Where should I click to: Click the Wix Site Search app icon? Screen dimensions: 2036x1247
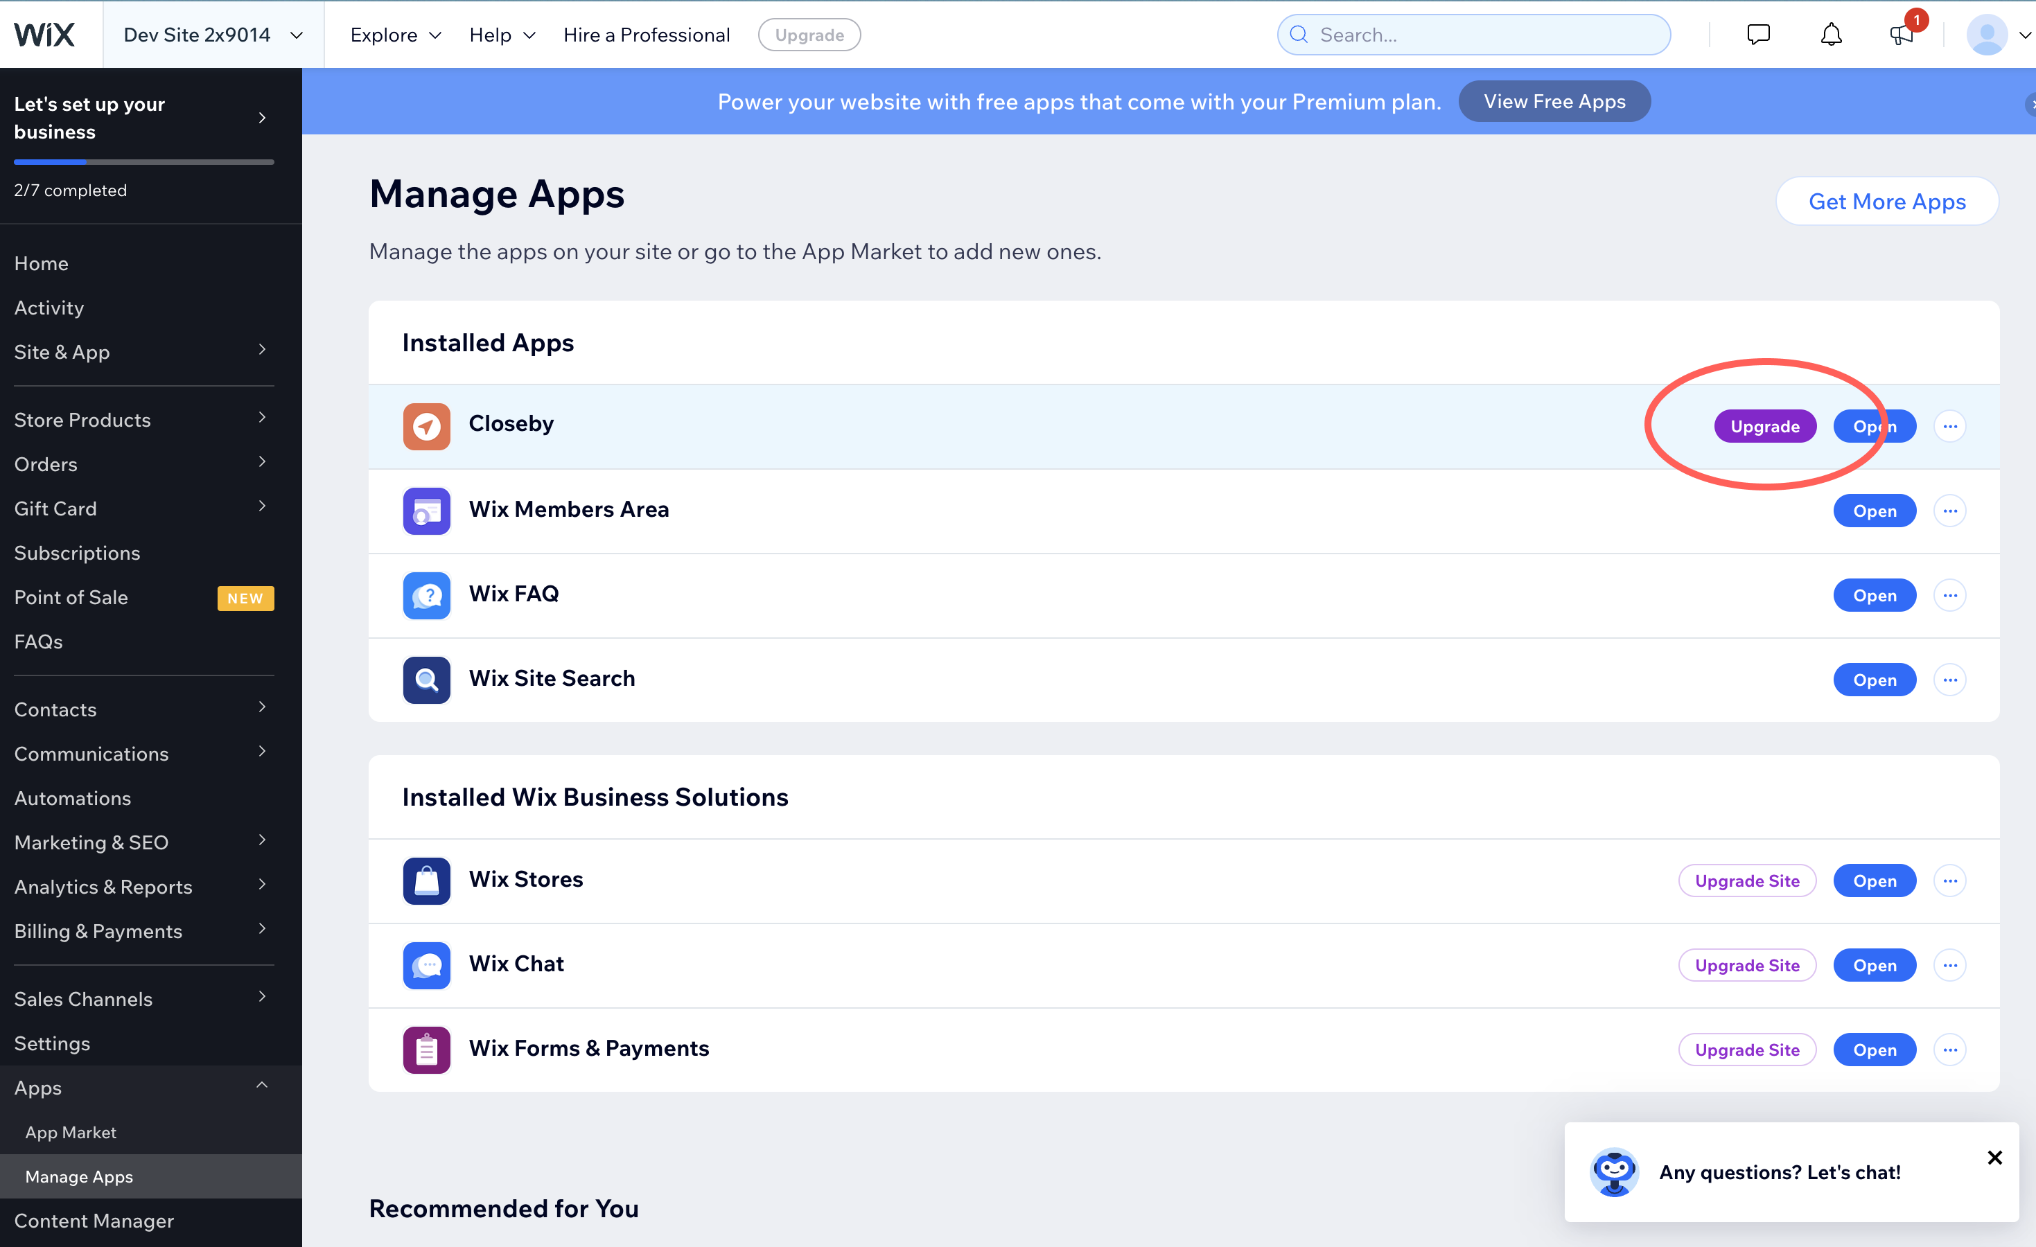pos(426,680)
